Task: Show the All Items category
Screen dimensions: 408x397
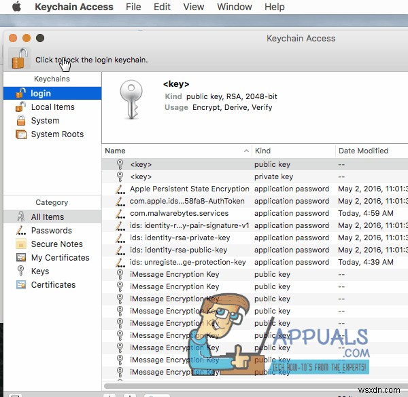Action: coord(52,216)
